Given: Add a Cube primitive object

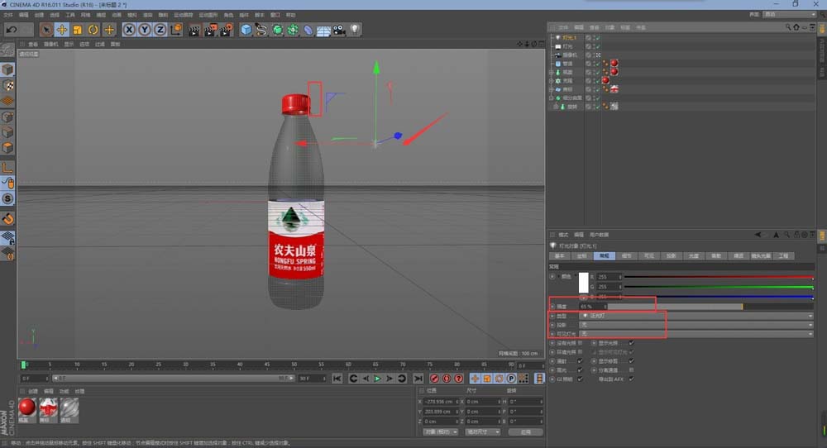Looking at the screenshot, I should coord(246,30).
